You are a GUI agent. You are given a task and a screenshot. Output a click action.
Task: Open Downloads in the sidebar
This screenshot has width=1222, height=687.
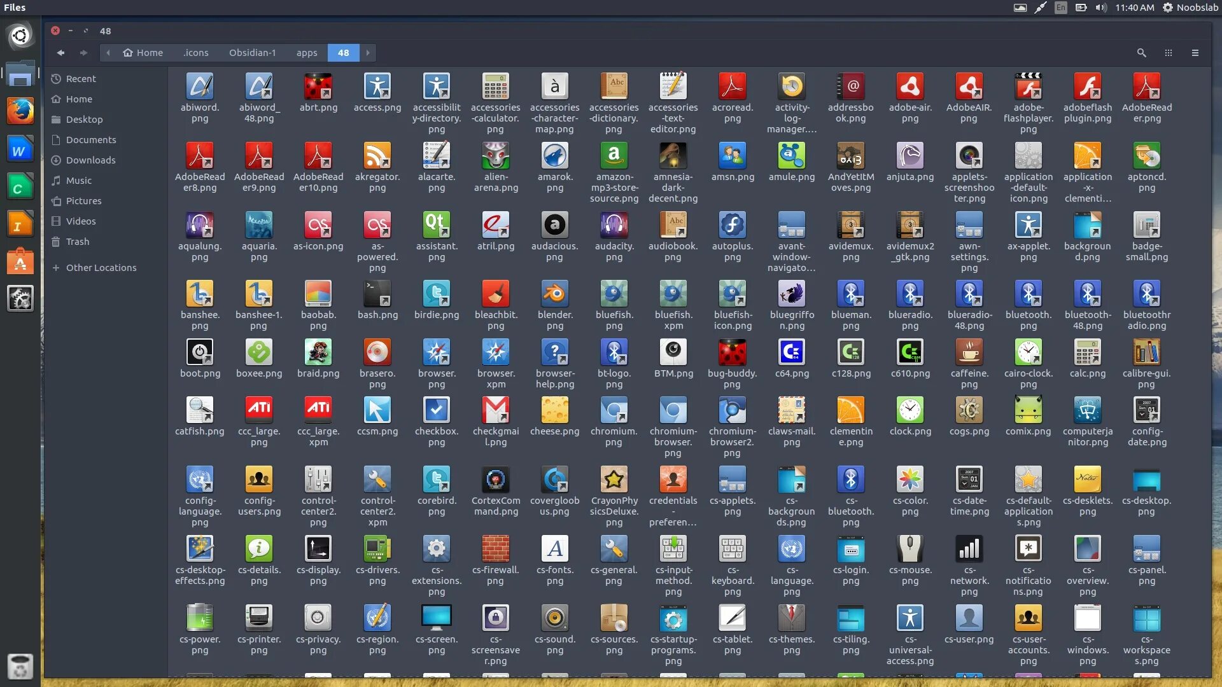pyautogui.click(x=90, y=160)
